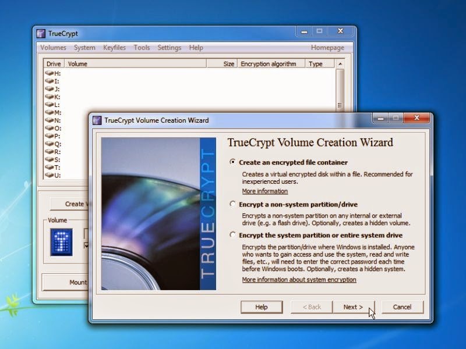
Task: Select drive L: icon in TrueCrypt list
Action: point(50,105)
